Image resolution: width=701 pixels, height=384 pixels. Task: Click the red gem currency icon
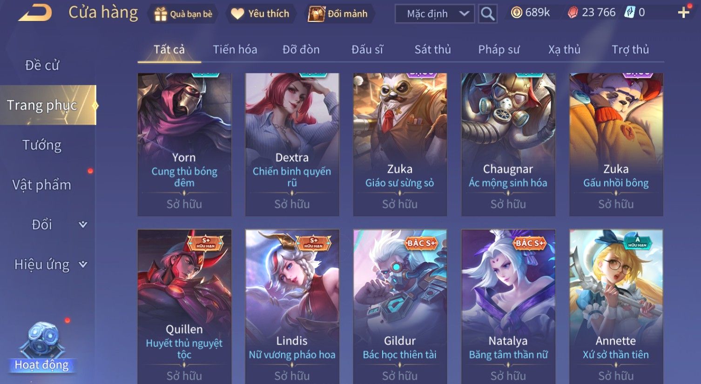pyautogui.click(x=573, y=13)
